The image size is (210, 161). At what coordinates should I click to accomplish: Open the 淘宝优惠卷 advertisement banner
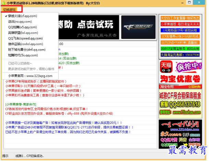[x=180, y=74]
